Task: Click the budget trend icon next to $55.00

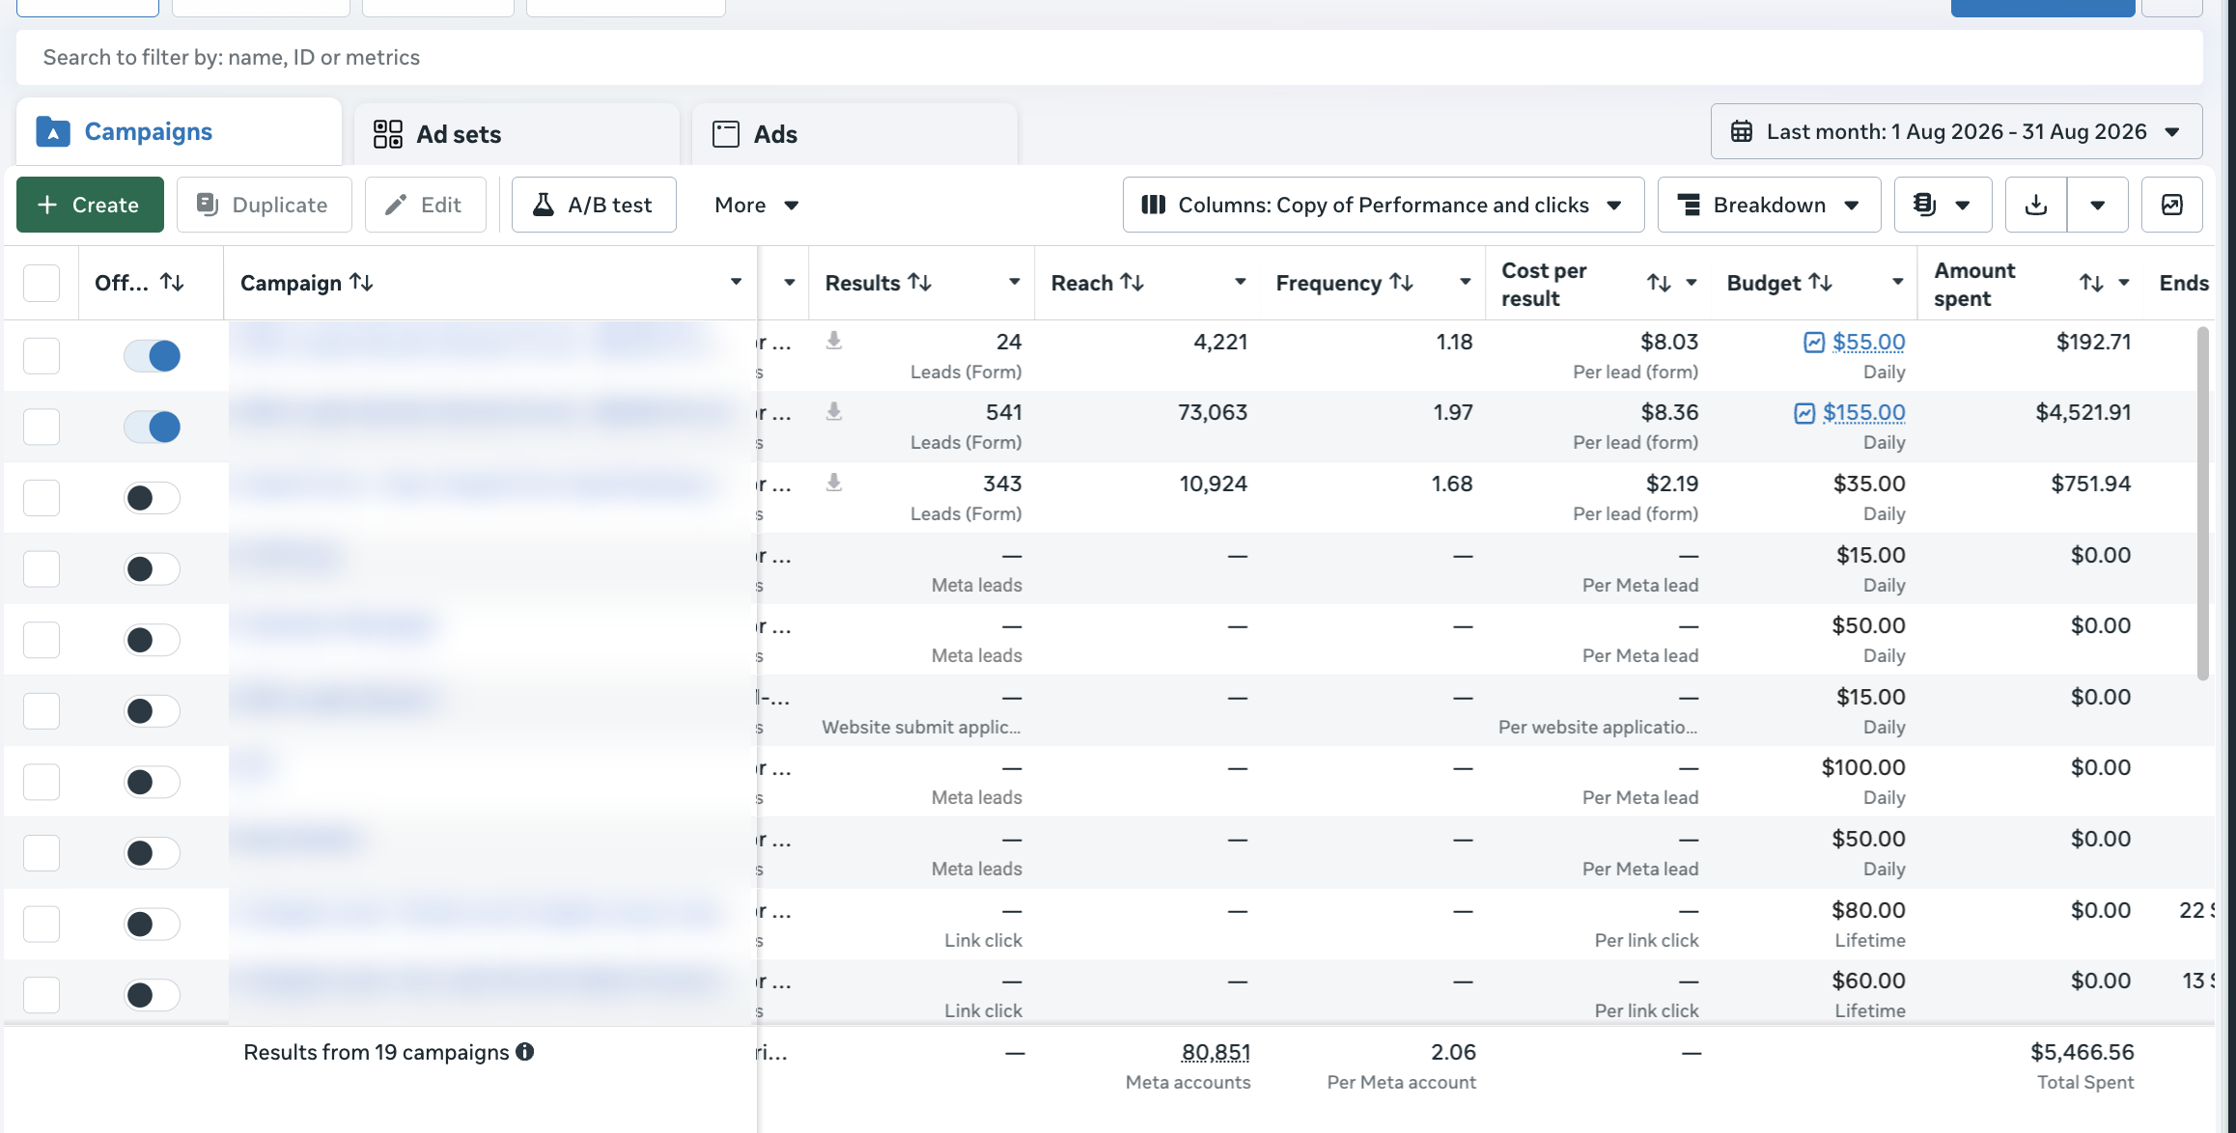Action: pos(1814,343)
